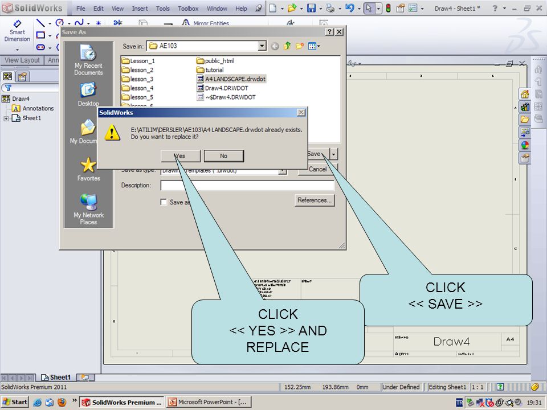547x410 pixels.
Task: Click the Add Sheet tab icon
Action: coord(84,377)
